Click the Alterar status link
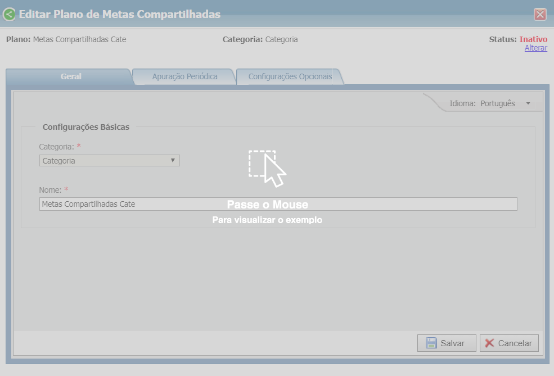Viewport: 554px width, 376px height. pos(535,48)
